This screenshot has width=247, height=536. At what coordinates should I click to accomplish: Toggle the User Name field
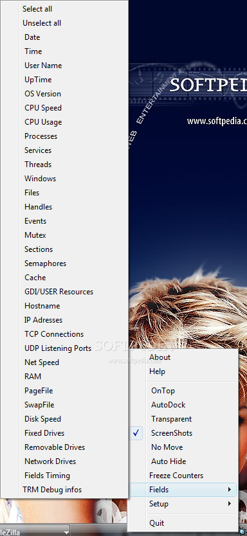pos(64,66)
